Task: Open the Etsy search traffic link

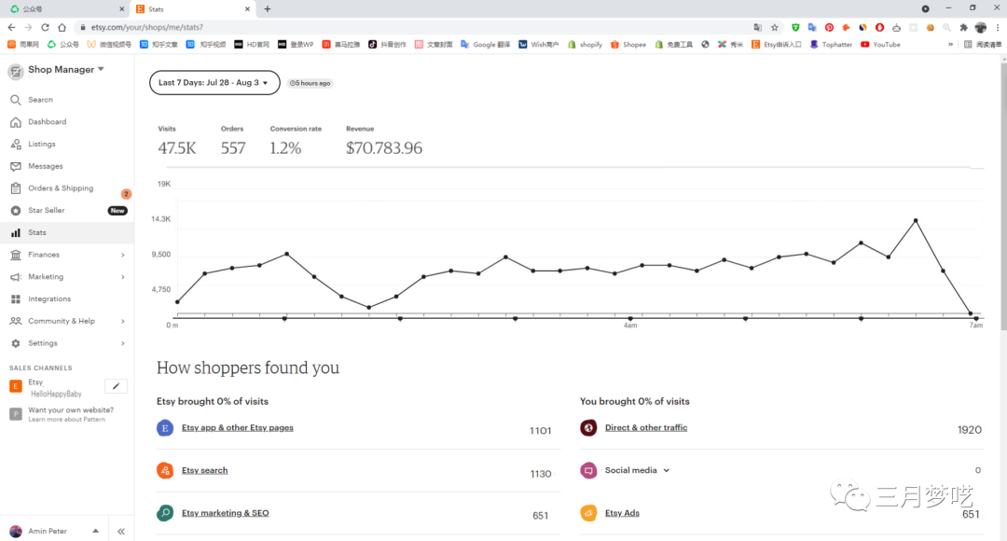Action: [x=204, y=471]
